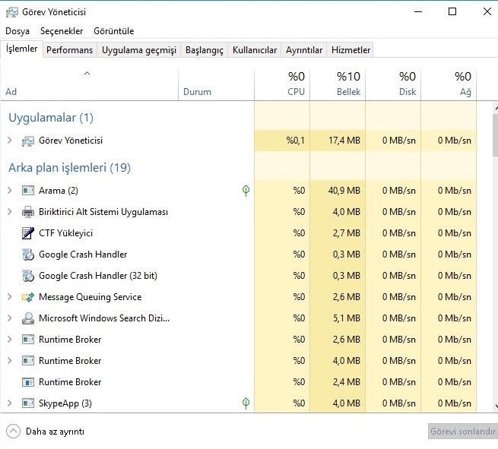The width and height of the screenshot is (498, 449).
Task: Open the Seçenekler menu
Action: 62,31
